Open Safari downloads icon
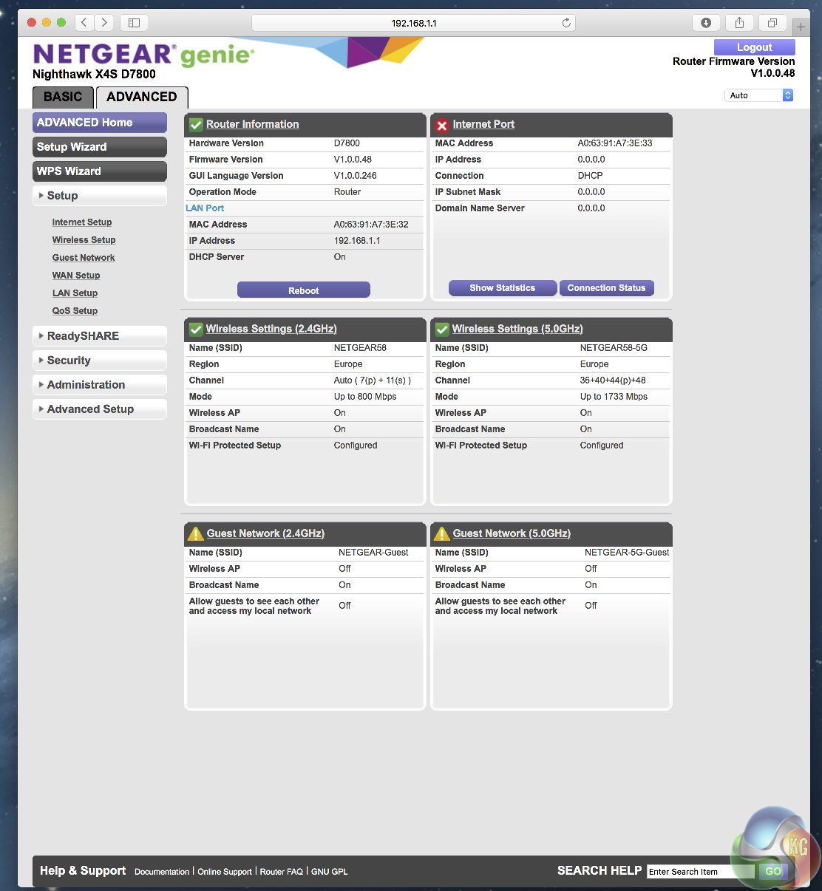Image resolution: width=822 pixels, height=891 pixels. [706, 23]
